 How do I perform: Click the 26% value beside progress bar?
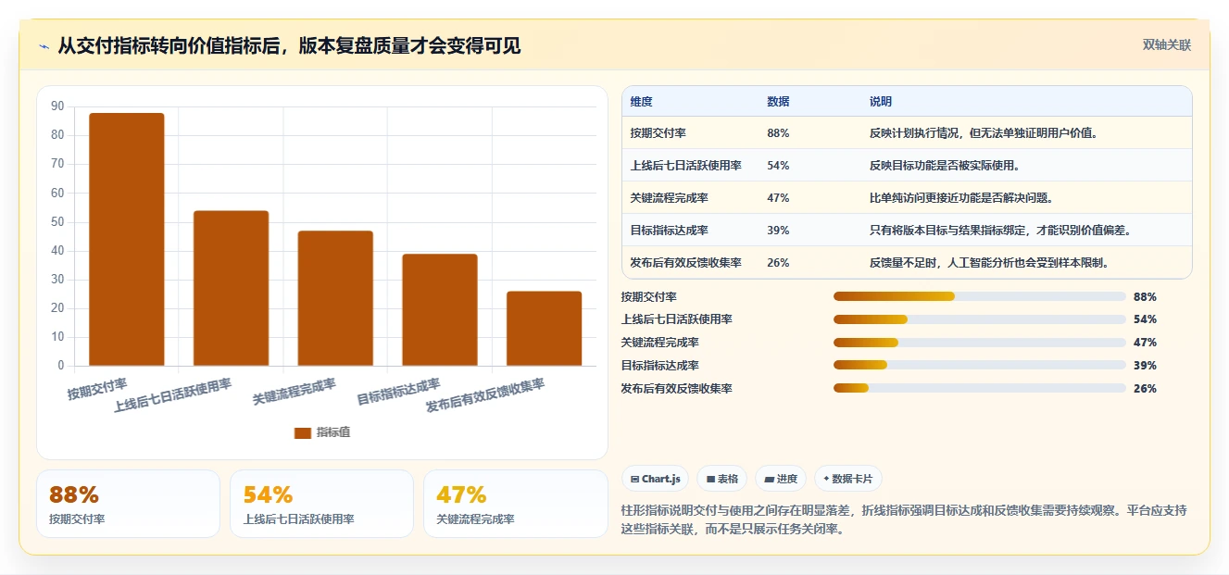point(1145,388)
